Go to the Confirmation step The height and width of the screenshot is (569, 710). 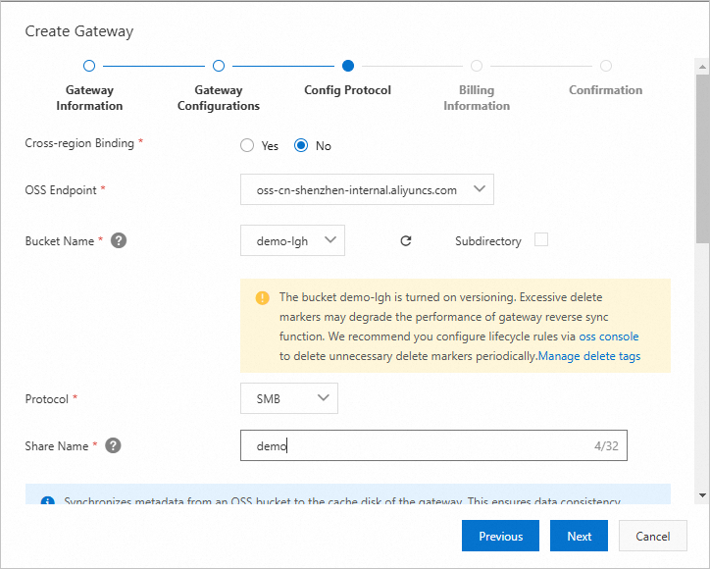point(606,66)
